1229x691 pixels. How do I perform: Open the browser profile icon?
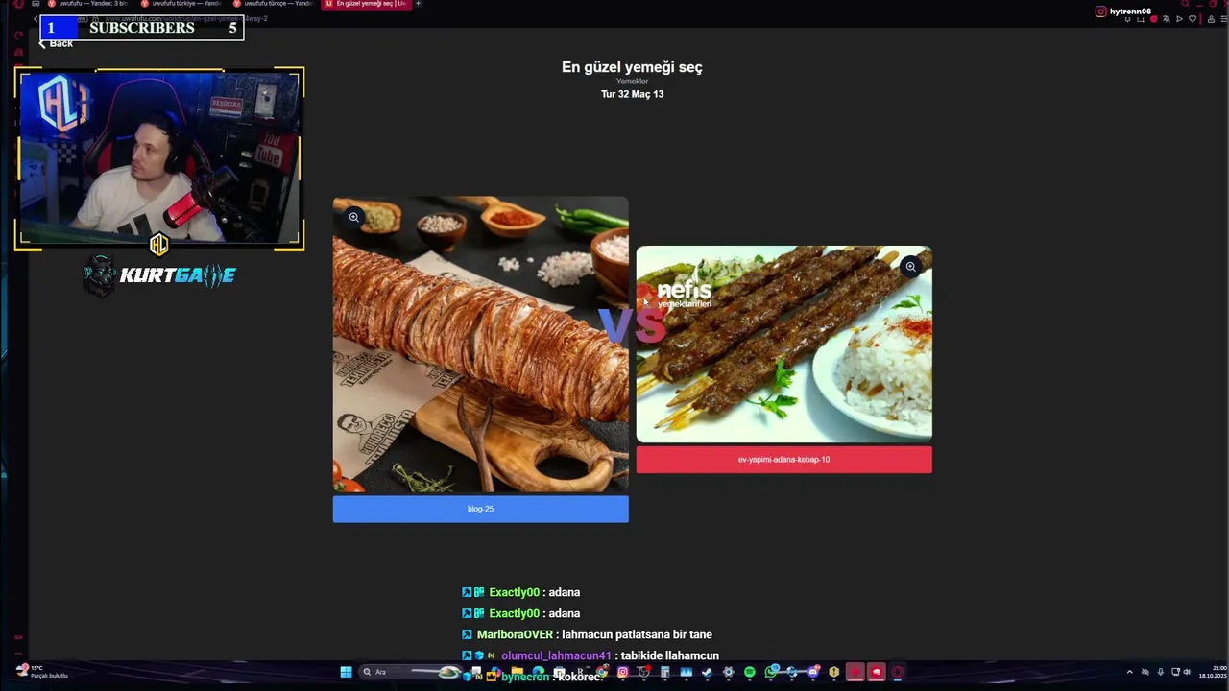click(1211, 19)
